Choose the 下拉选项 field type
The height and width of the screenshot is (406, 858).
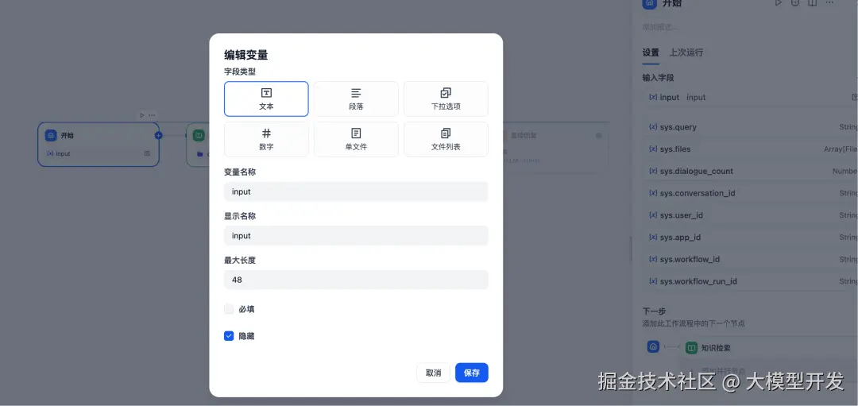(446, 99)
